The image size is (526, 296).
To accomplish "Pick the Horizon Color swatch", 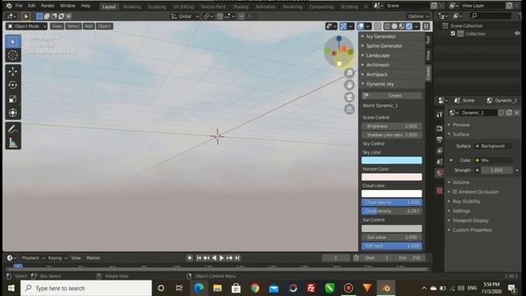I will pyautogui.click(x=392, y=177).
